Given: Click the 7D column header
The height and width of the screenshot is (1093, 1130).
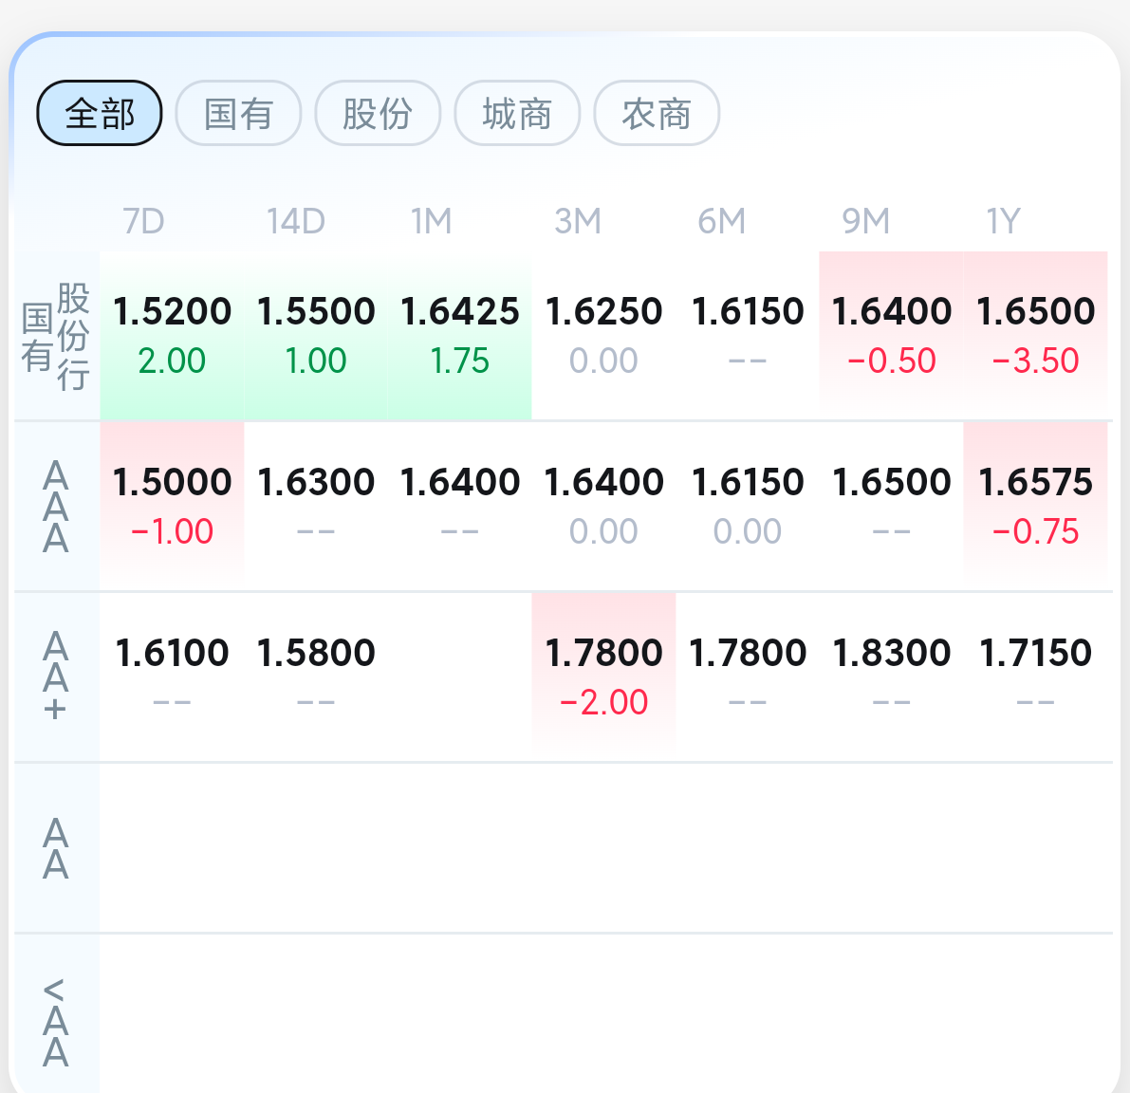Looking at the screenshot, I should pos(143,222).
